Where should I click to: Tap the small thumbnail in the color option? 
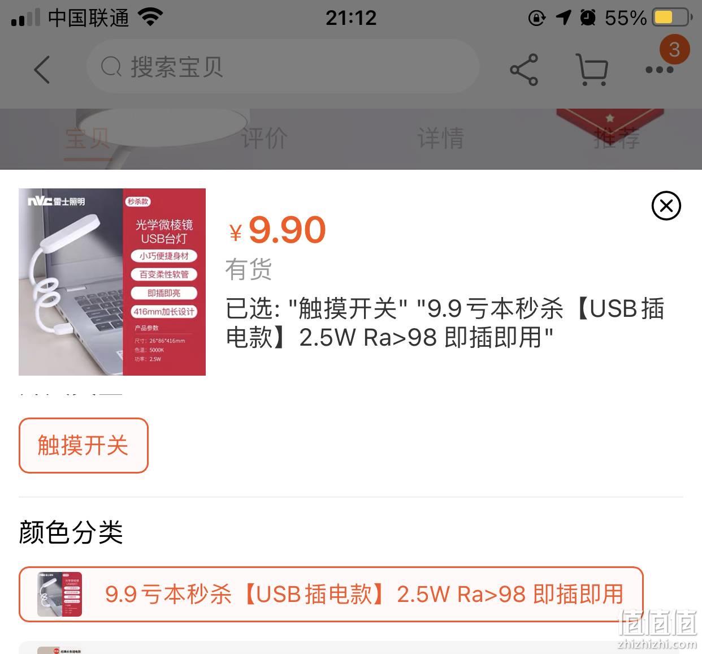pos(60,594)
